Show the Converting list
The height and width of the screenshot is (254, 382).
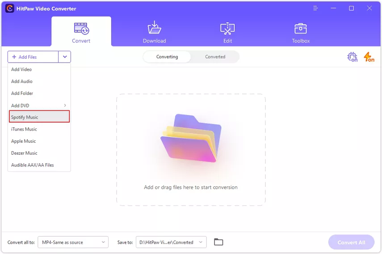167,57
